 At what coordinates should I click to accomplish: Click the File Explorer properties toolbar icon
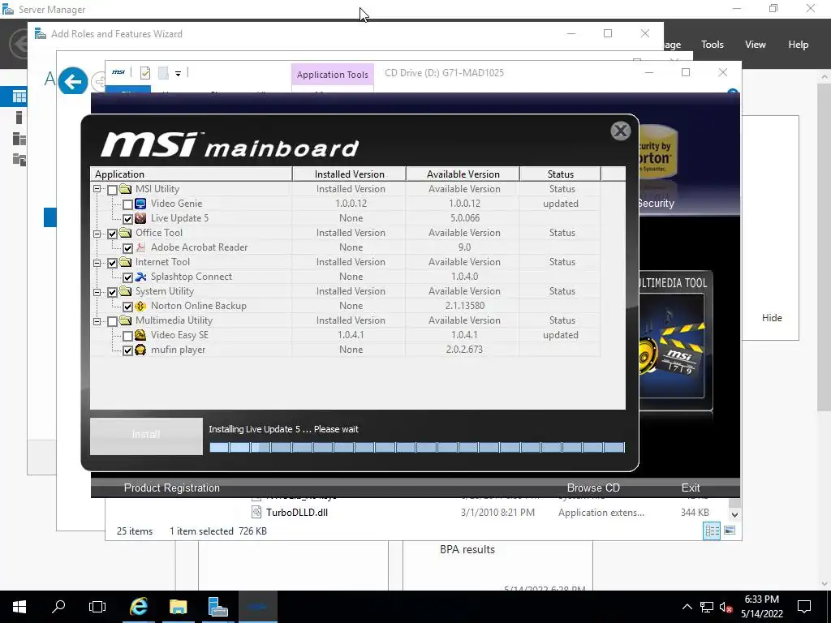pos(144,73)
